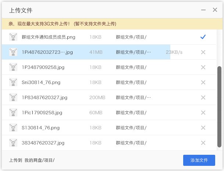Remove 1P3487909258.jpg from upload list
This screenshot has height=171, width=224.
203,67
